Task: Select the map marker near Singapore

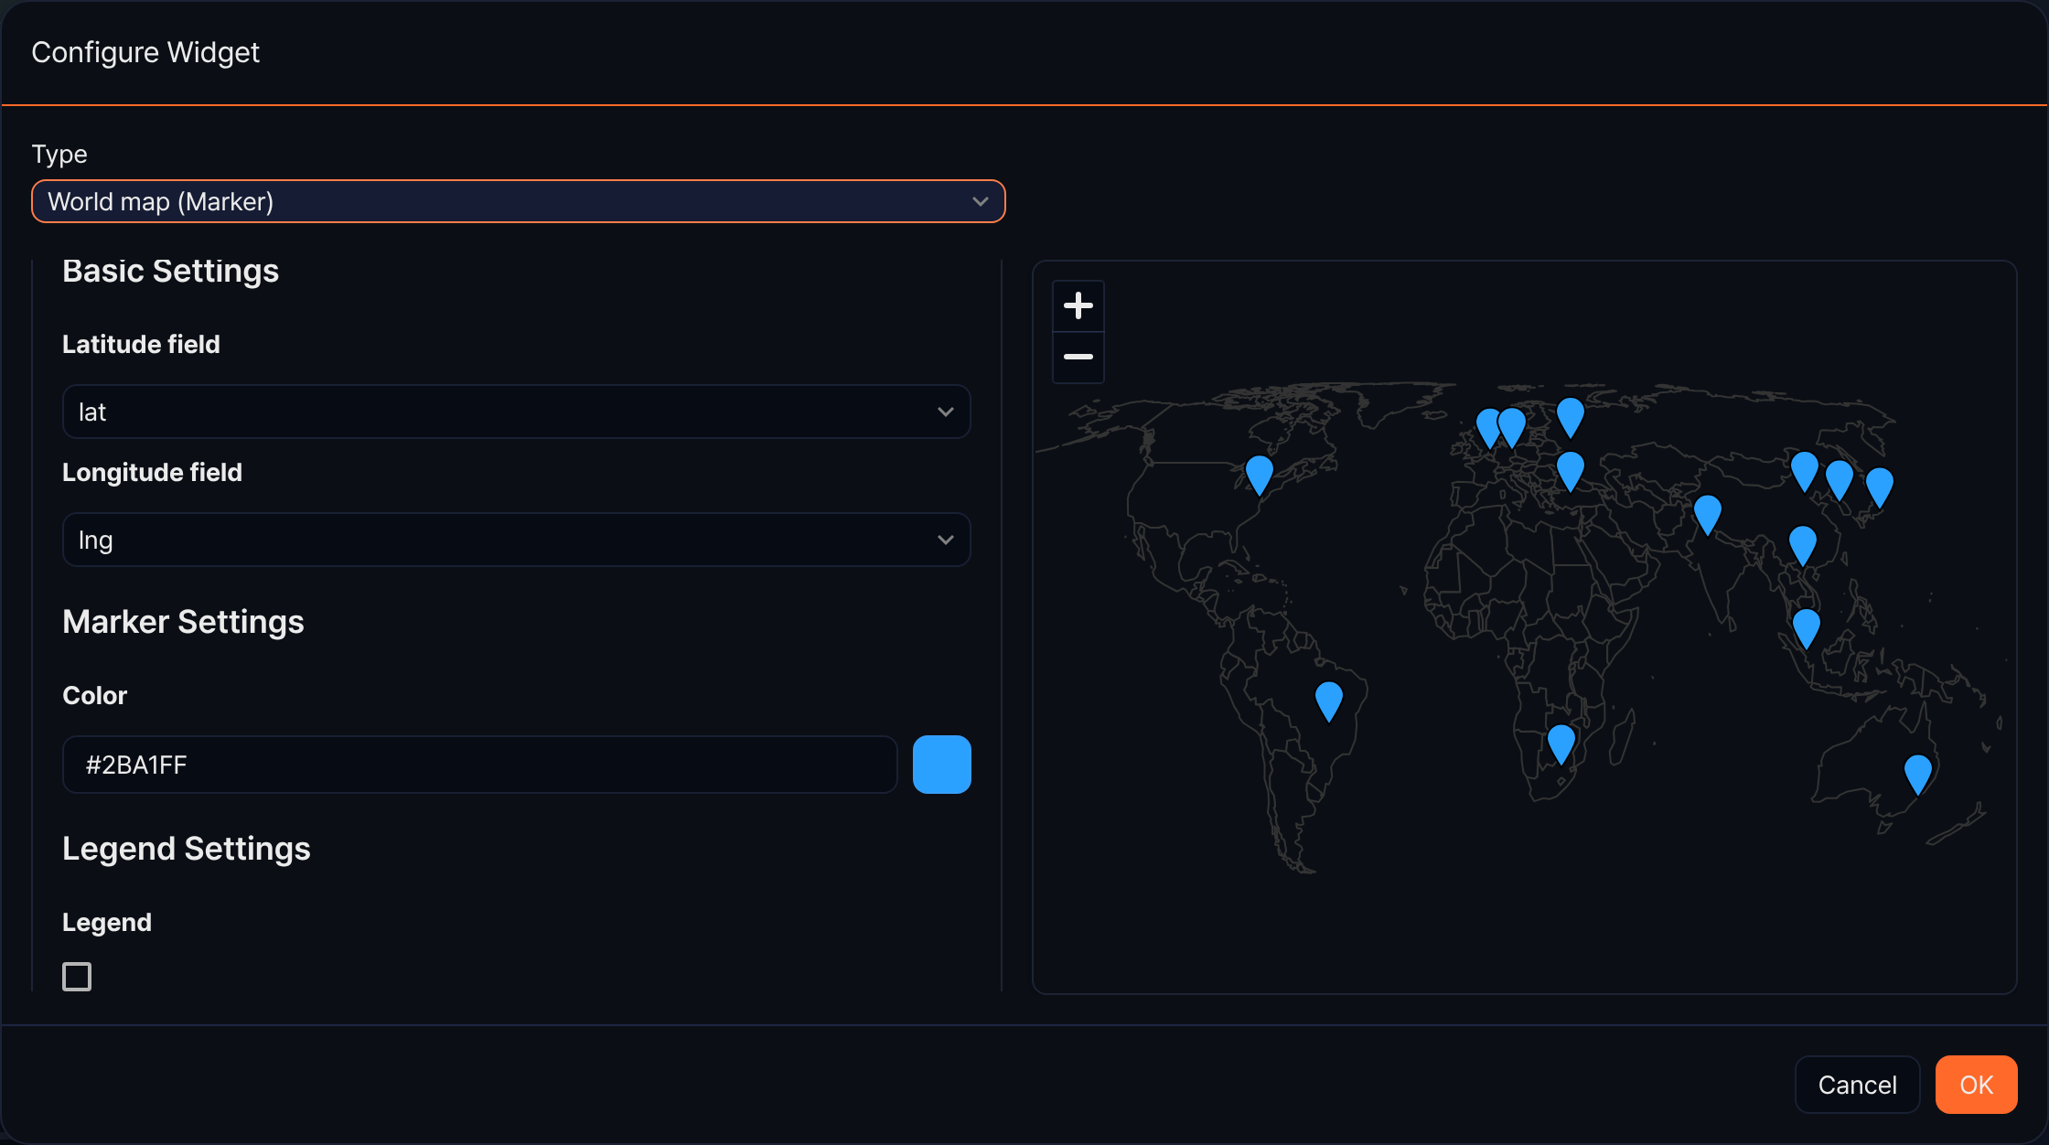Action: click(x=1806, y=629)
